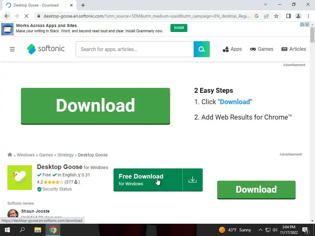Screen dimensions: 315x236
Task: Bookmark this page with the star
Action: pos(276,16)
